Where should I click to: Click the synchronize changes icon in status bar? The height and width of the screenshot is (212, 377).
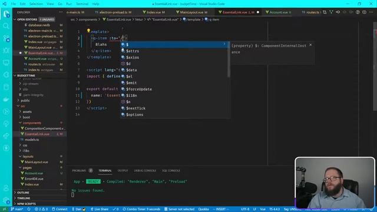tap(29, 209)
